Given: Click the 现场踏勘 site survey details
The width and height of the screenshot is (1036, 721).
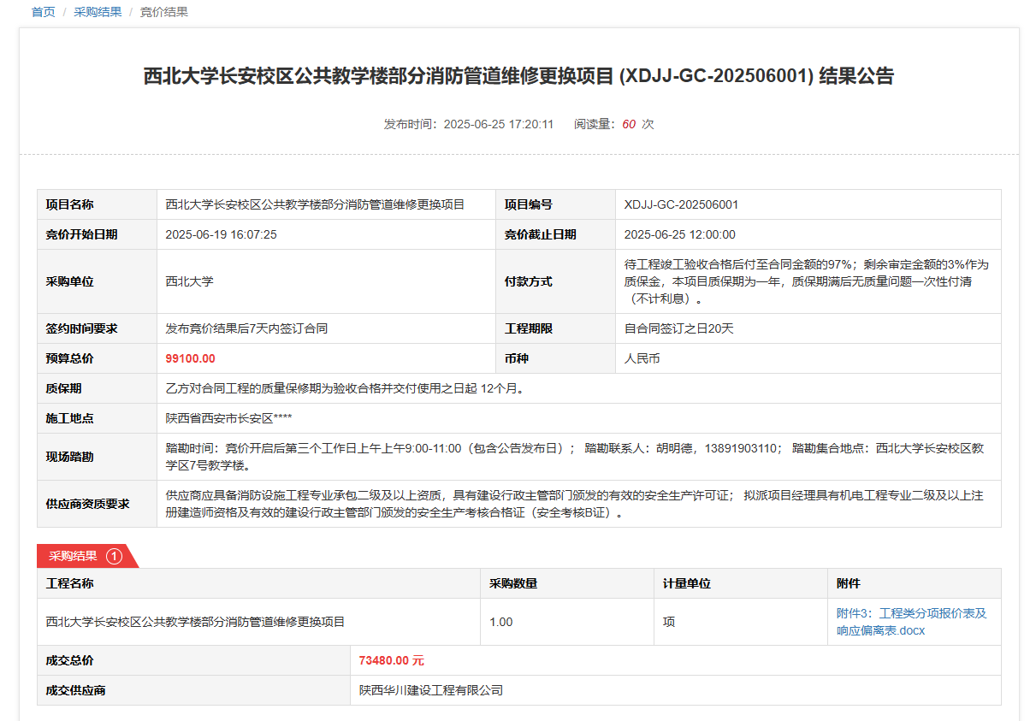Looking at the screenshot, I should pos(573,457).
